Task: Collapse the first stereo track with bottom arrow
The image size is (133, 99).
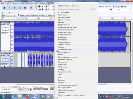Action: pyautogui.click(x=4, y=51)
